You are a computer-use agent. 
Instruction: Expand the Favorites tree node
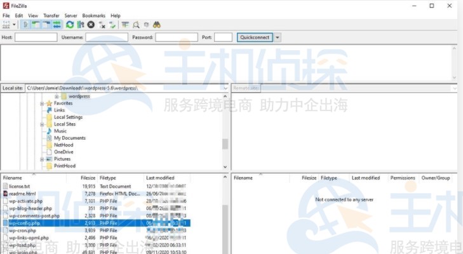[42, 104]
